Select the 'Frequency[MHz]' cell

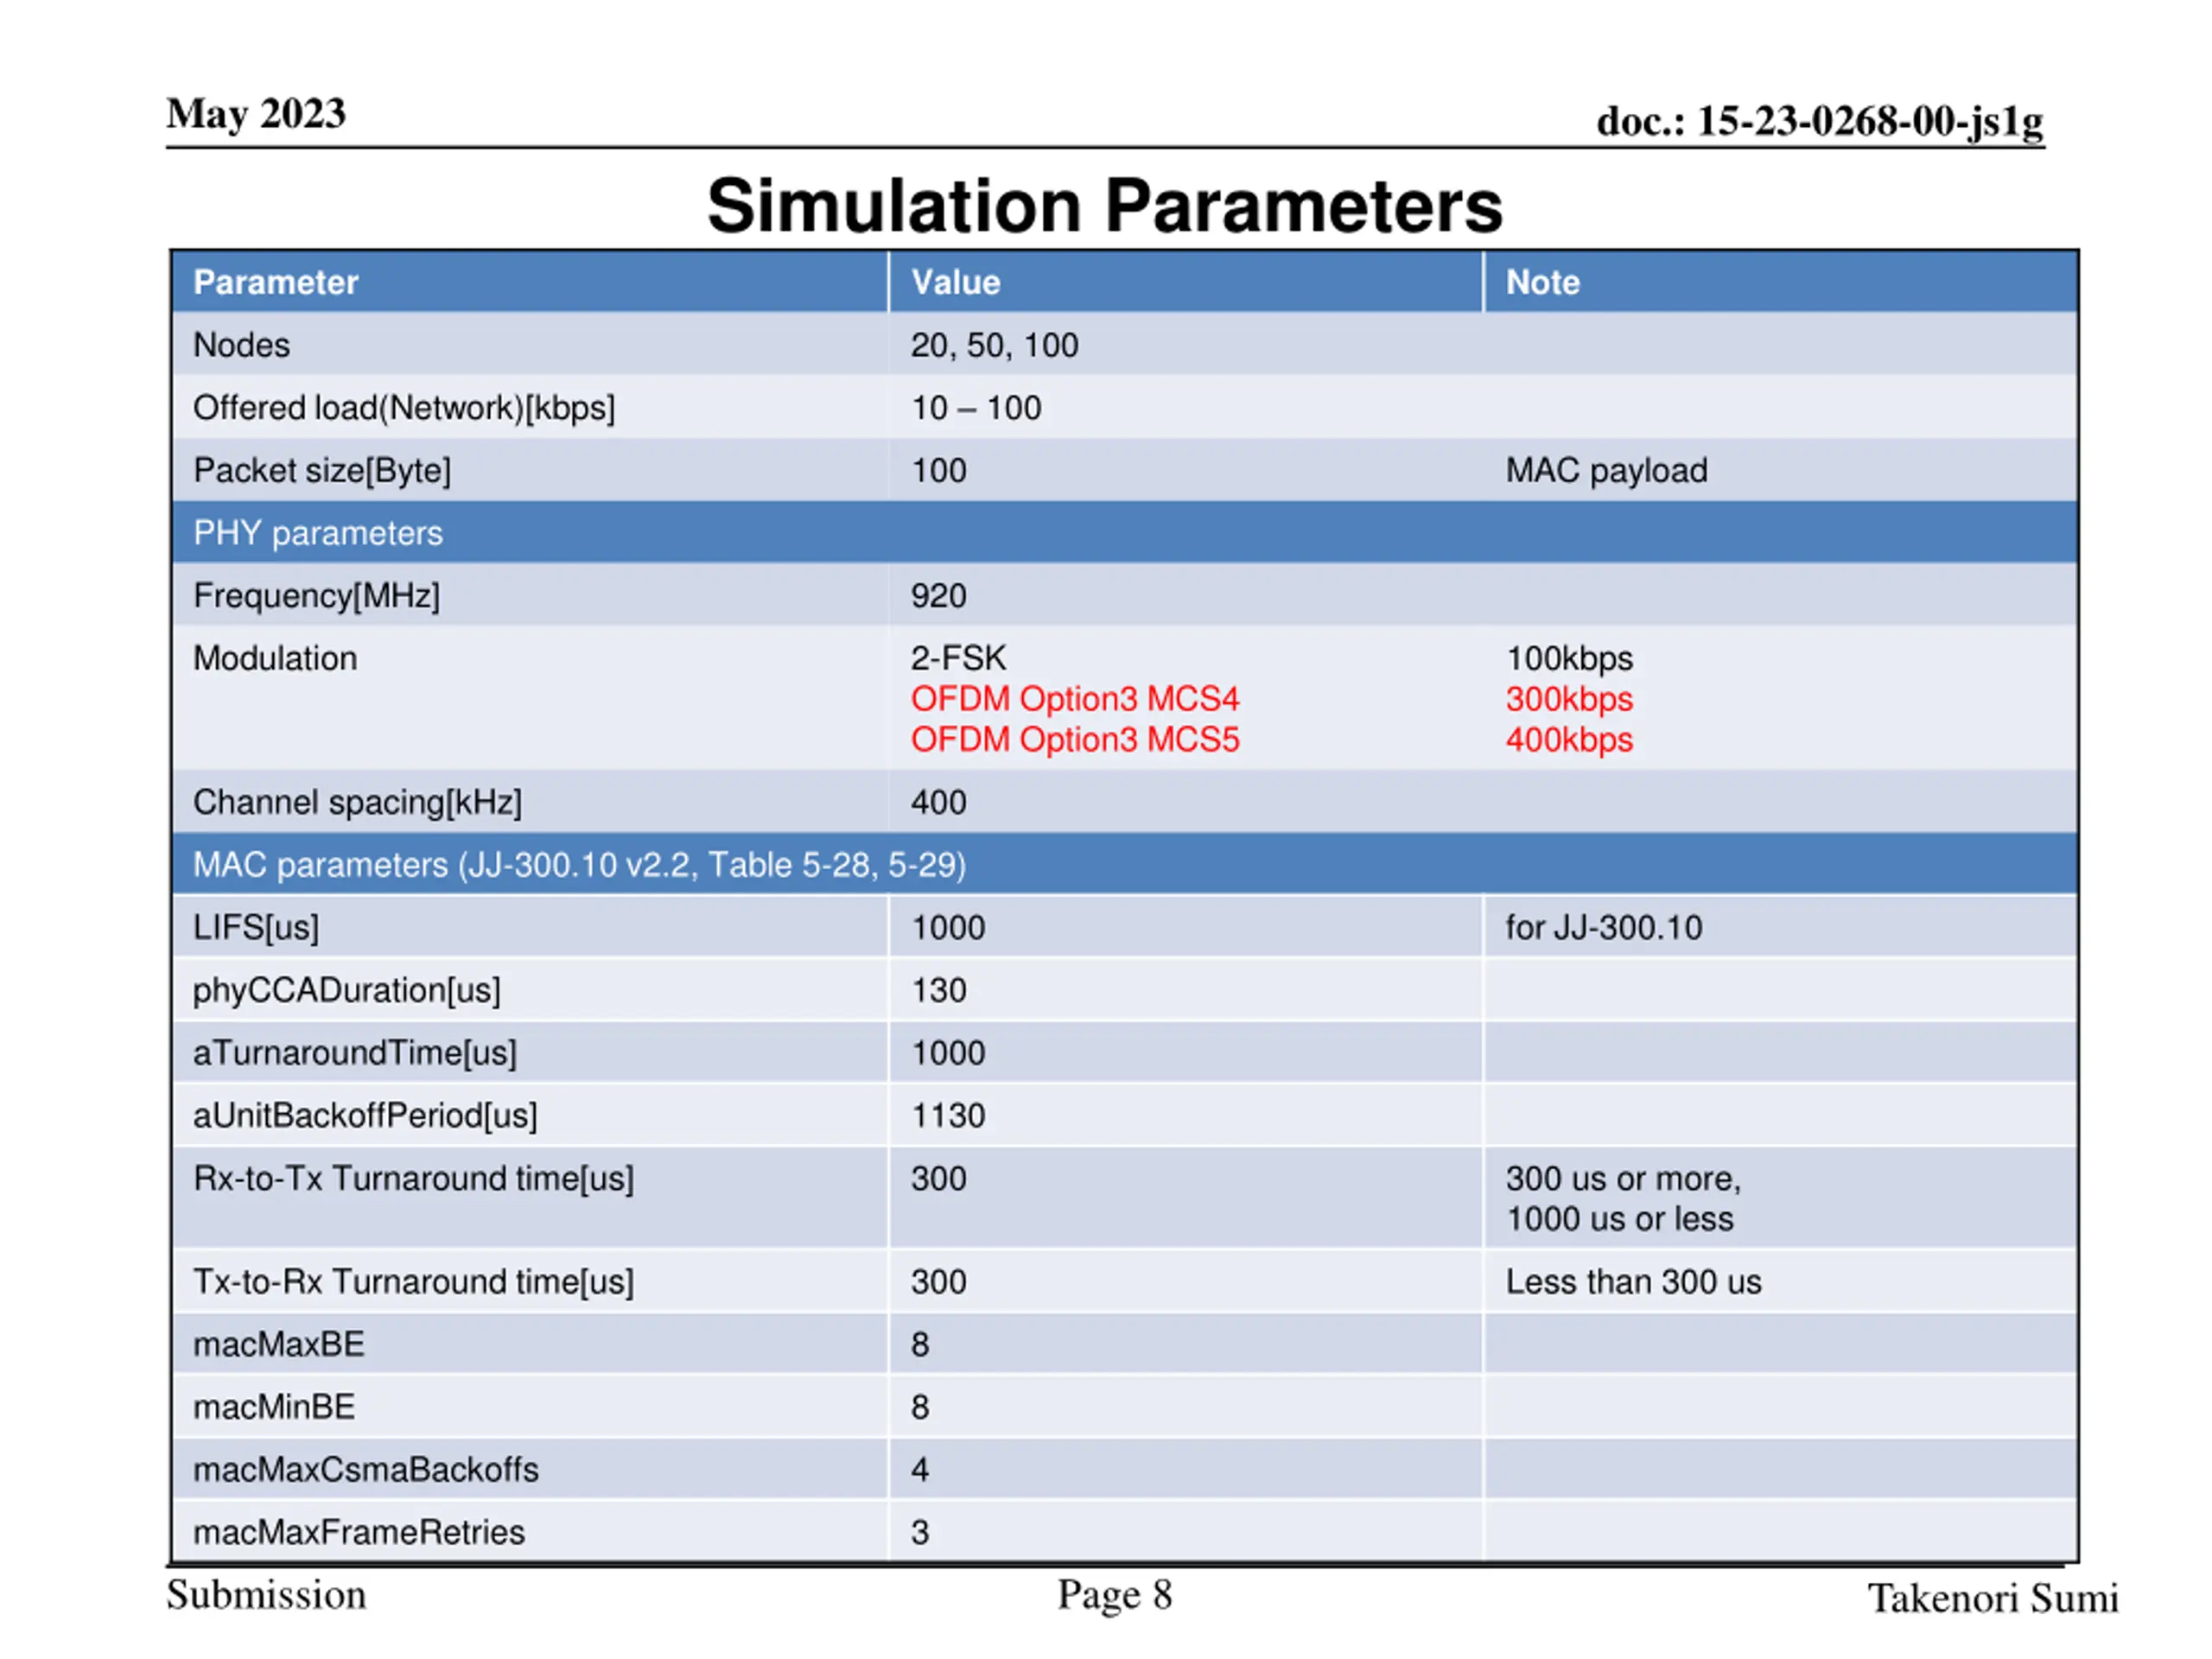point(530,596)
